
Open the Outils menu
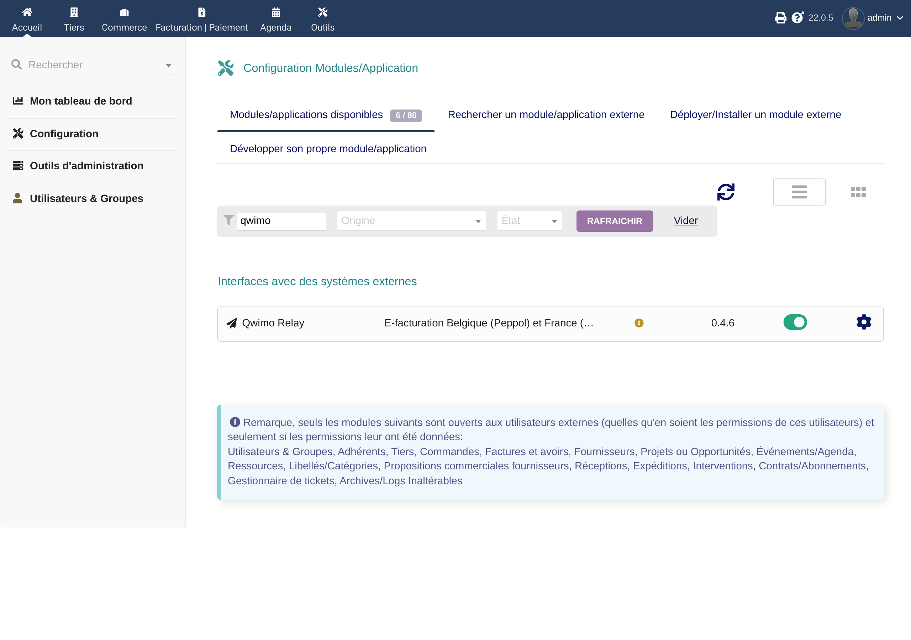click(322, 19)
